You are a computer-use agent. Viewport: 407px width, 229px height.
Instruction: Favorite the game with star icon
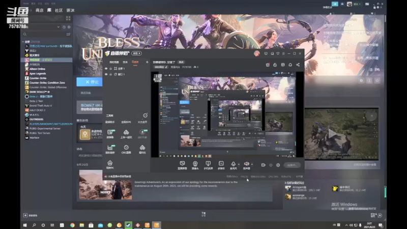pyautogui.click(x=377, y=80)
